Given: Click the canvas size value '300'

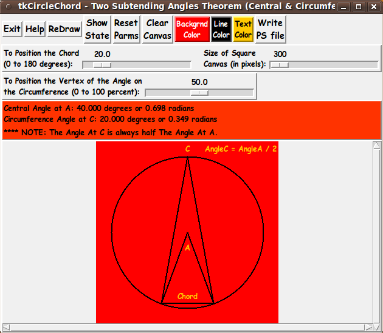Looking at the screenshot, I should coord(280,54).
